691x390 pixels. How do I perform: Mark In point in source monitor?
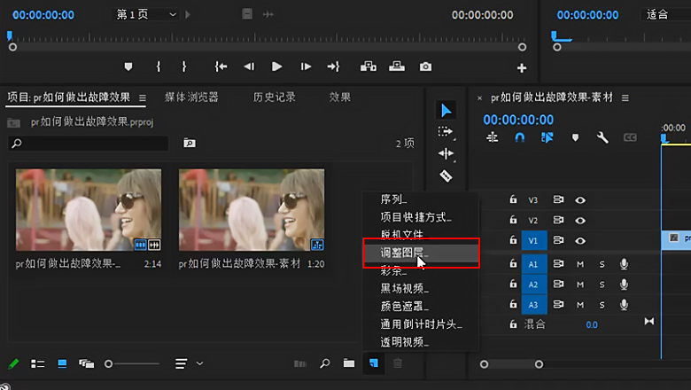pos(159,66)
